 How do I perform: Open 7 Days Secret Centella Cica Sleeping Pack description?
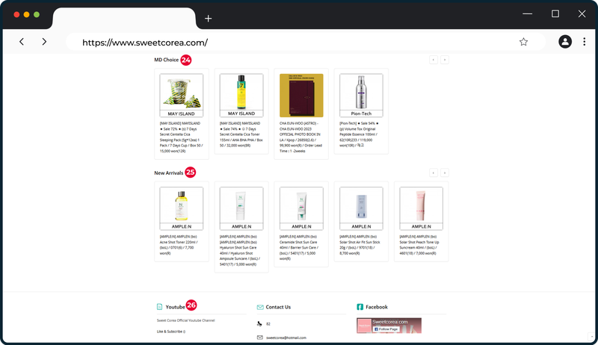pyautogui.click(x=181, y=137)
